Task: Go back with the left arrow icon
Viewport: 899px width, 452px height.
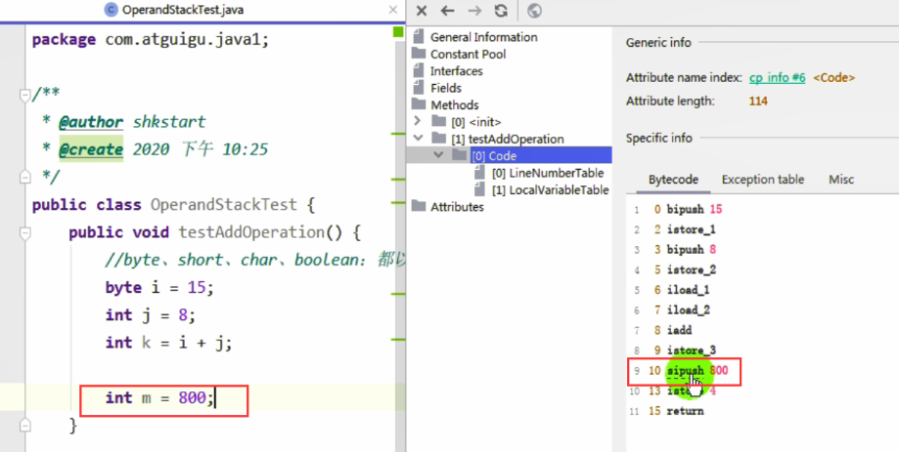Action: [x=448, y=11]
